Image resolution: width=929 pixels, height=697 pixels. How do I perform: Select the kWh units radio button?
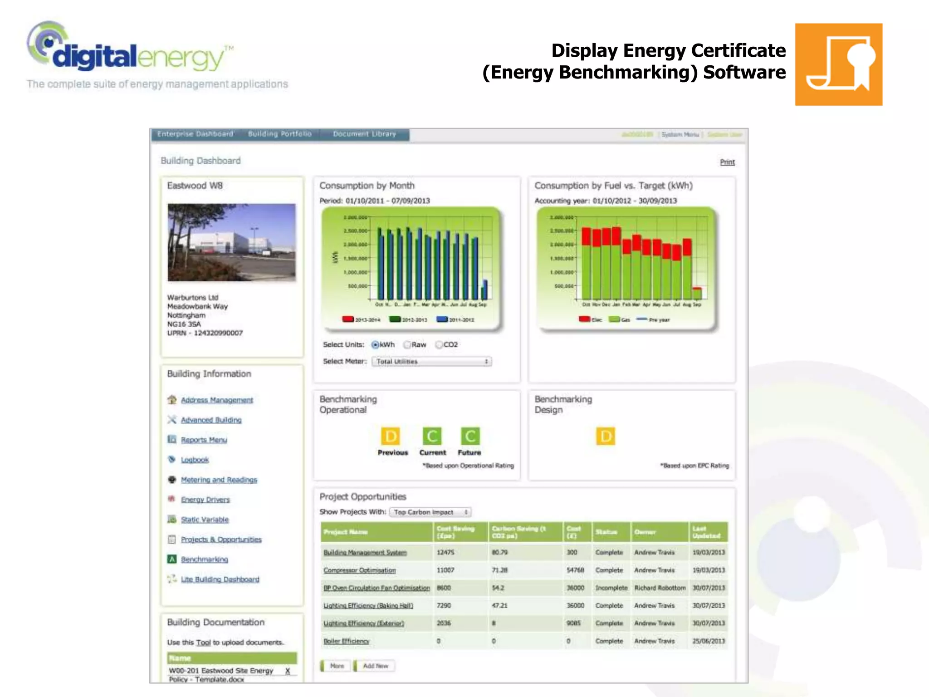click(x=375, y=345)
